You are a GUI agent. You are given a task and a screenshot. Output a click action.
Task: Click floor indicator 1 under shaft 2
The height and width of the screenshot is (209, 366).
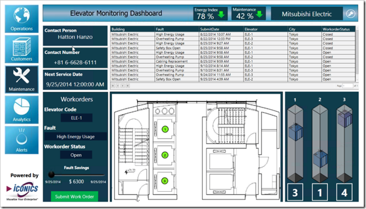click(x=319, y=192)
